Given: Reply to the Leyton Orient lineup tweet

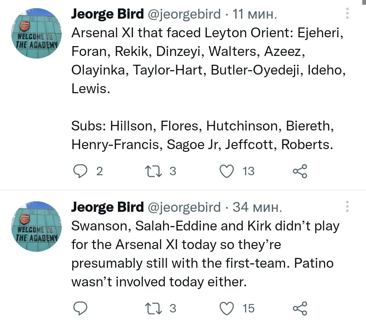Looking at the screenshot, I should [x=81, y=171].
